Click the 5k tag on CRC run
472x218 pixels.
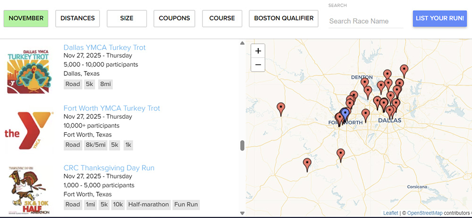pos(104,204)
